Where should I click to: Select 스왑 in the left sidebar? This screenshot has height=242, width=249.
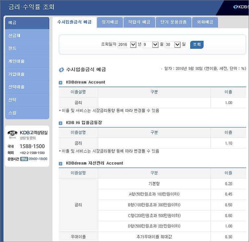pyautogui.click(x=27, y=113)
